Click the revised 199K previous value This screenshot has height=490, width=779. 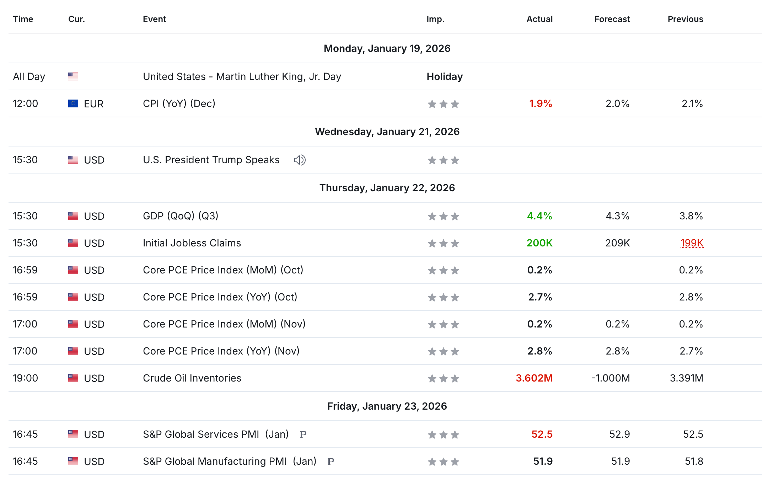692,243
